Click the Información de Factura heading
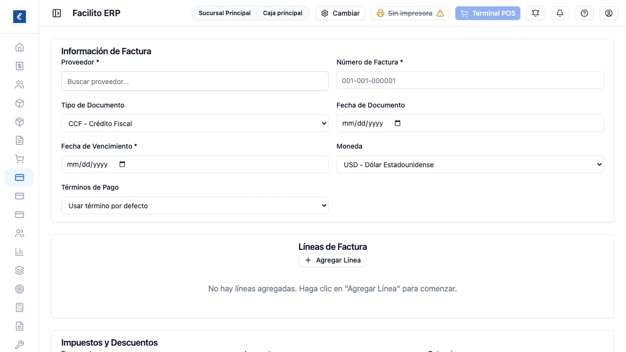 coord(106,51)
